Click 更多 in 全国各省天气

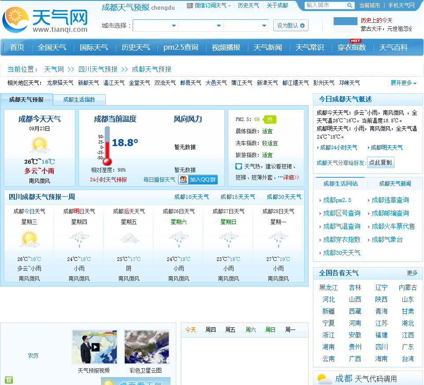coord(412,273)
